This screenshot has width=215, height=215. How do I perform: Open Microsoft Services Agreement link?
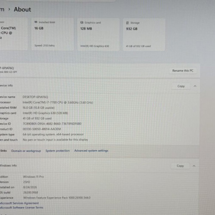(19, 203)
